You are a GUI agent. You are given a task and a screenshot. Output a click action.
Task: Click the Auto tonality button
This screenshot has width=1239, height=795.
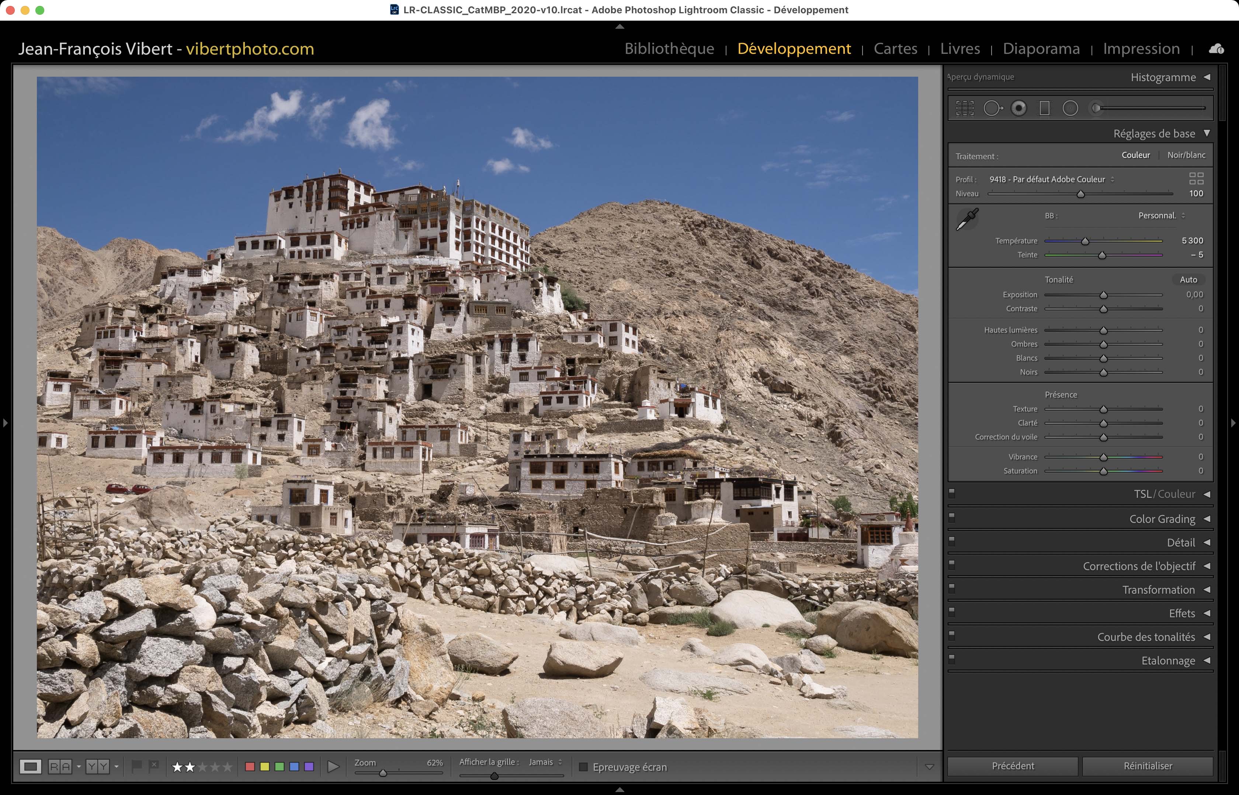[1188, 280]
